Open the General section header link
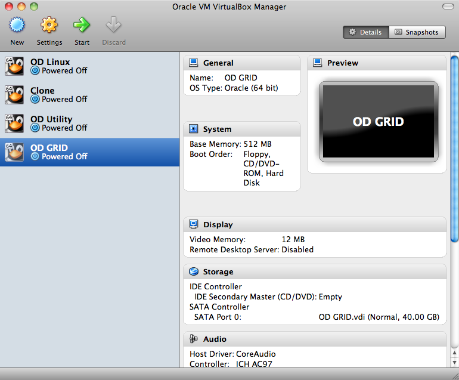 [218, 63]
